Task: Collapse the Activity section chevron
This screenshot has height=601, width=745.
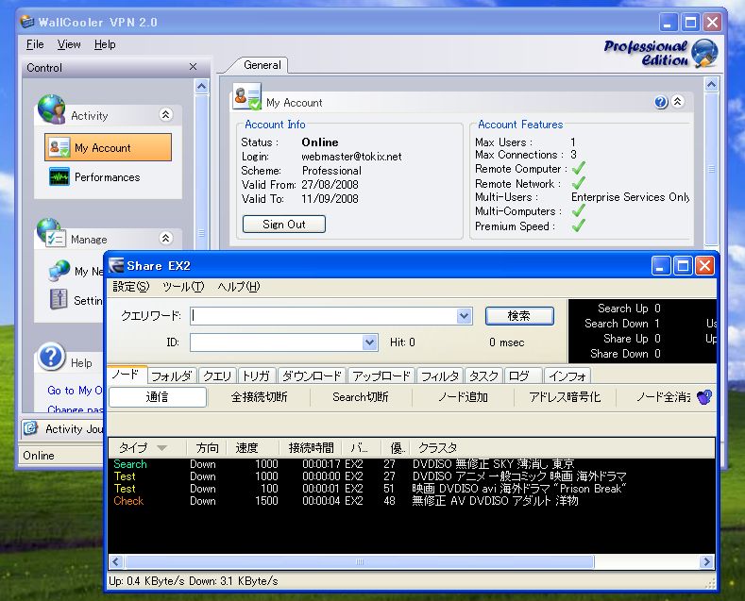Action: 165,114
